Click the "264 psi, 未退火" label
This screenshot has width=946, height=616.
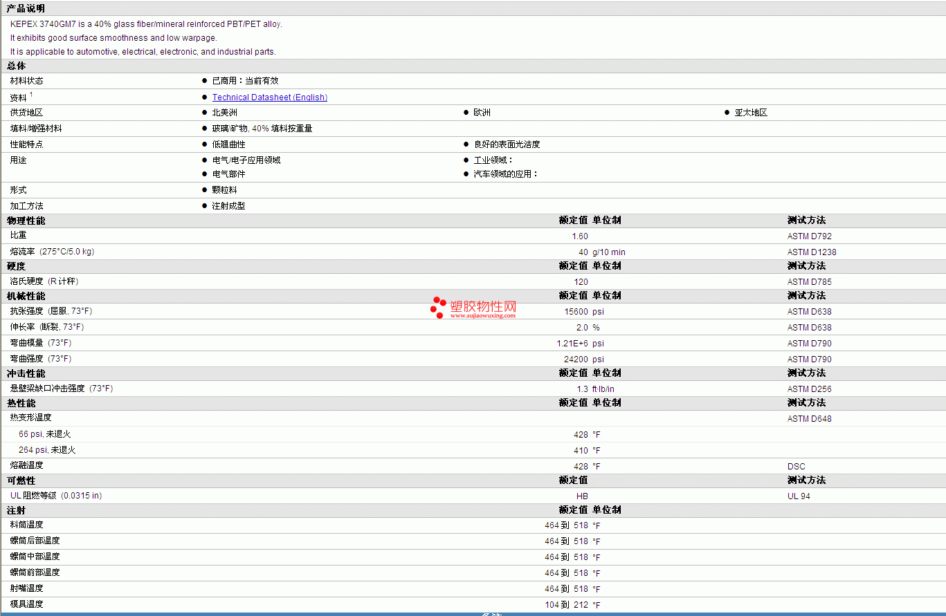pos(47,450)
